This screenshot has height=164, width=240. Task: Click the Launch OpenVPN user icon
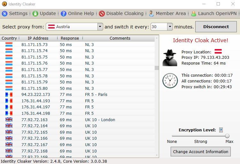(194, 14)
